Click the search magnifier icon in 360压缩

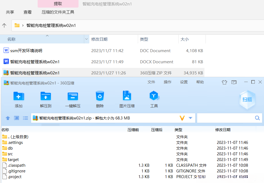(257, 118)
